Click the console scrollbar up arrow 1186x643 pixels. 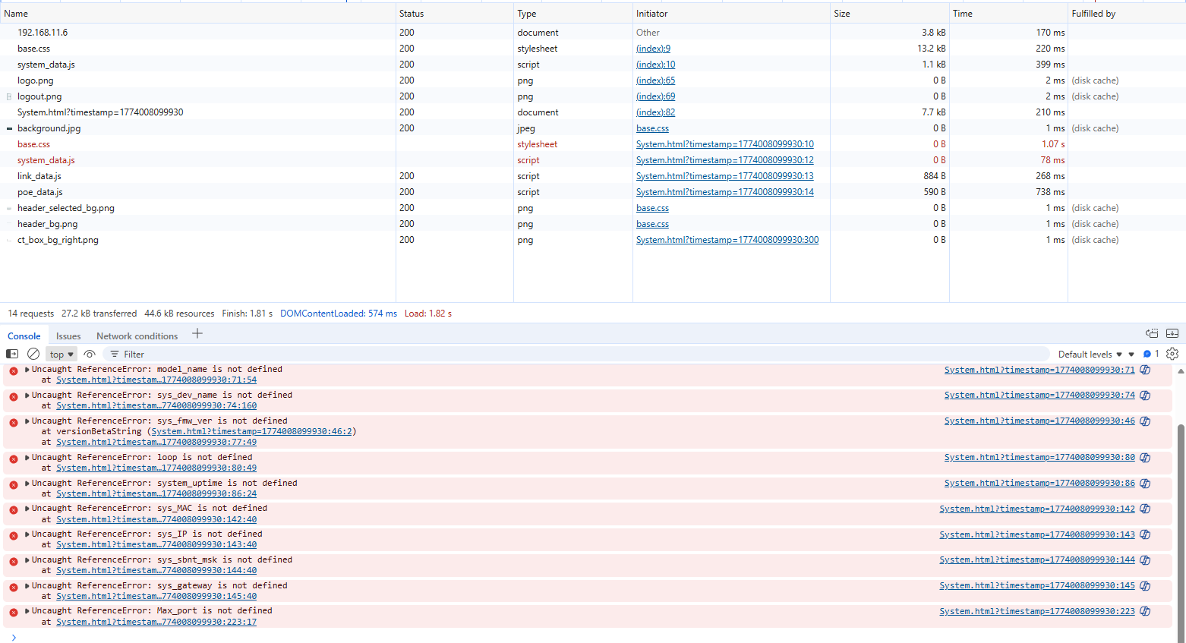(x=1181, y=371)
